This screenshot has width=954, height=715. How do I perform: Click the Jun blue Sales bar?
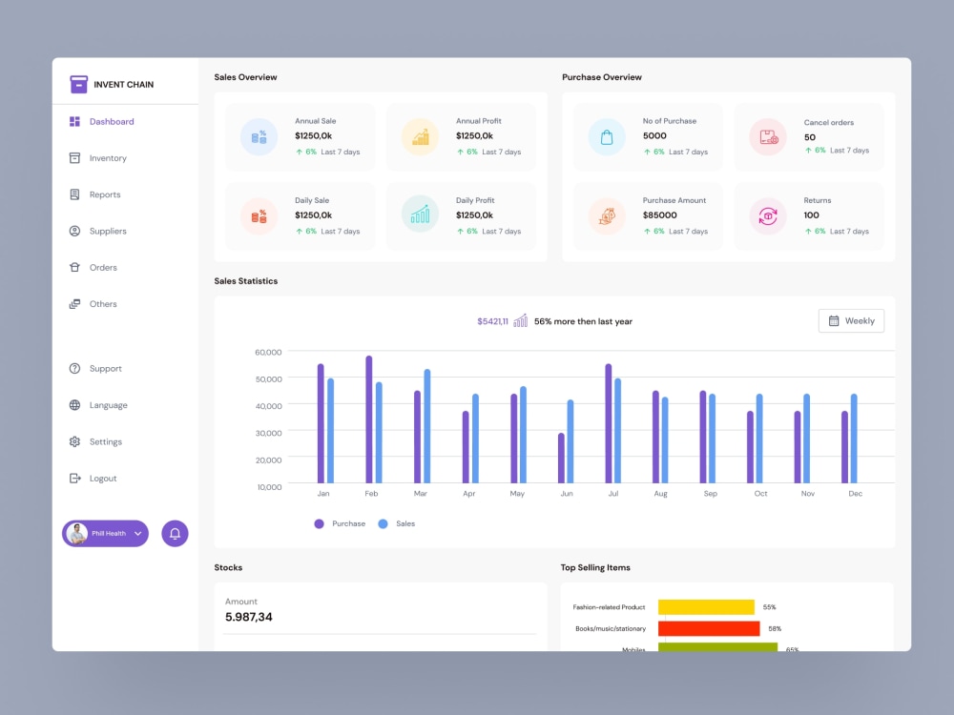pos(570,441)
